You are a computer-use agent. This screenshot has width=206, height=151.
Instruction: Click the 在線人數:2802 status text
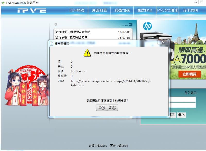tap(98, 146)
